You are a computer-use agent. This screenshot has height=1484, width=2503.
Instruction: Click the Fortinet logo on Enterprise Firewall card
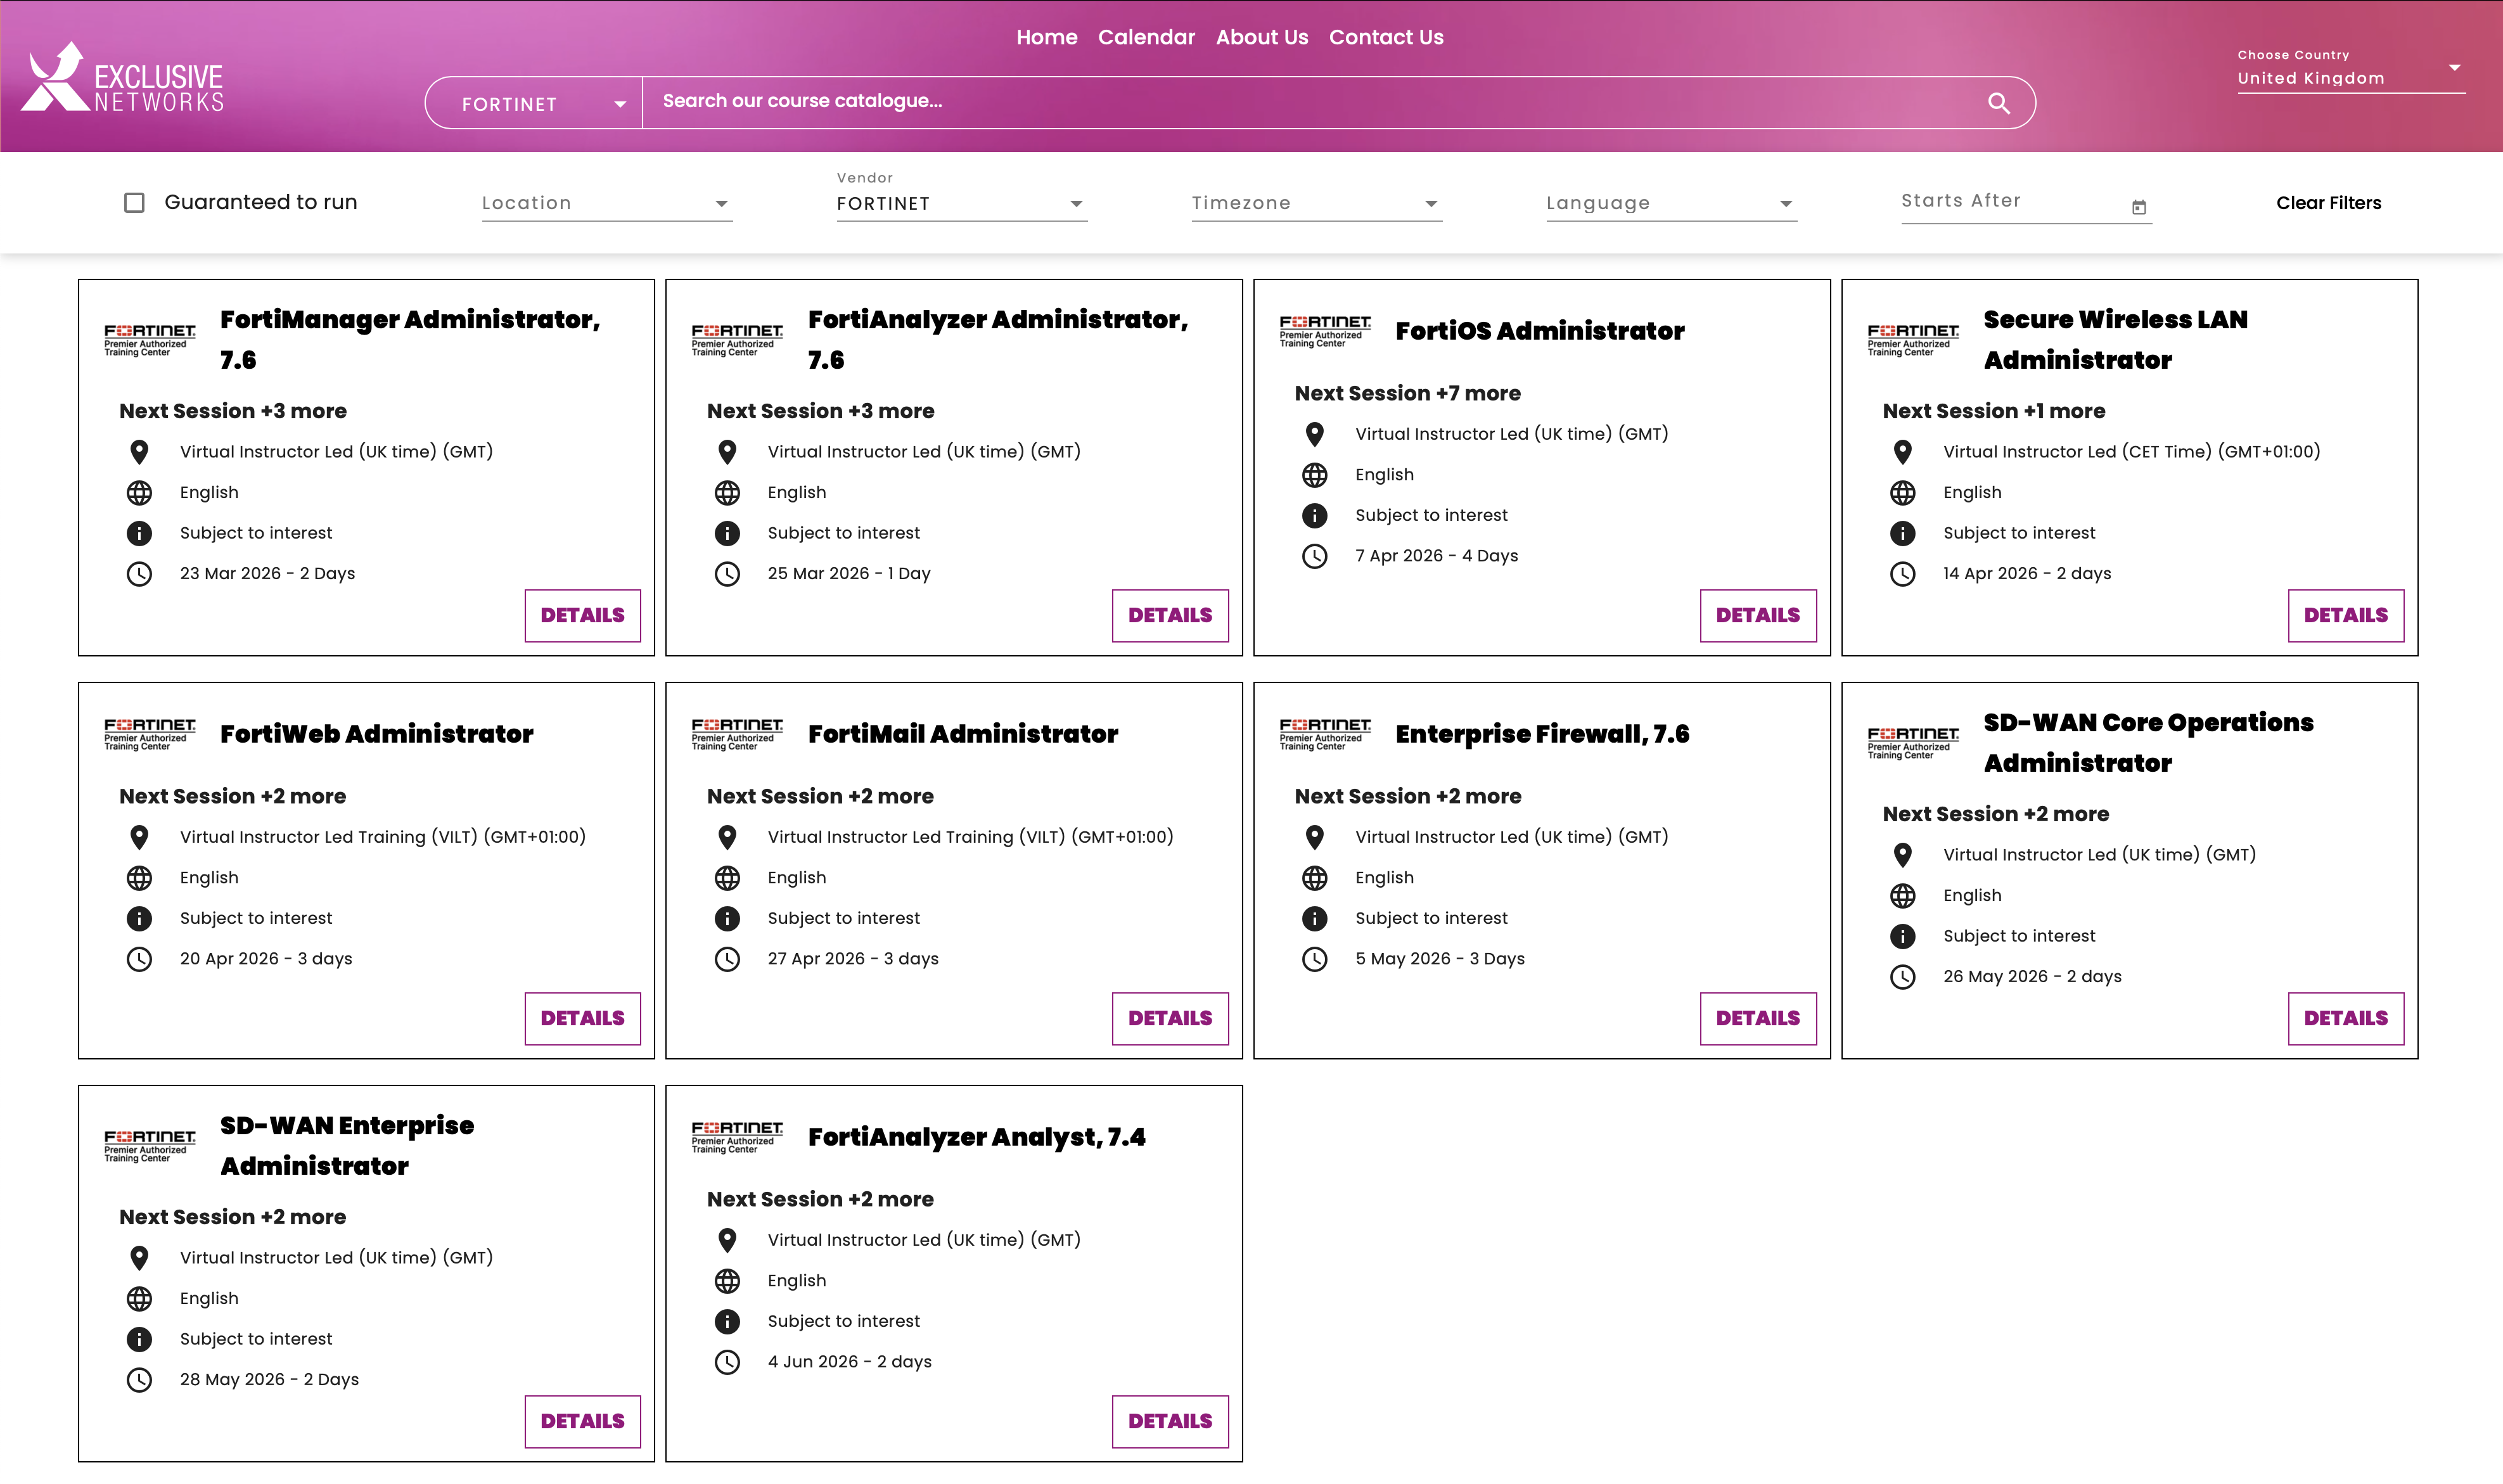[x=1325, y=734]
